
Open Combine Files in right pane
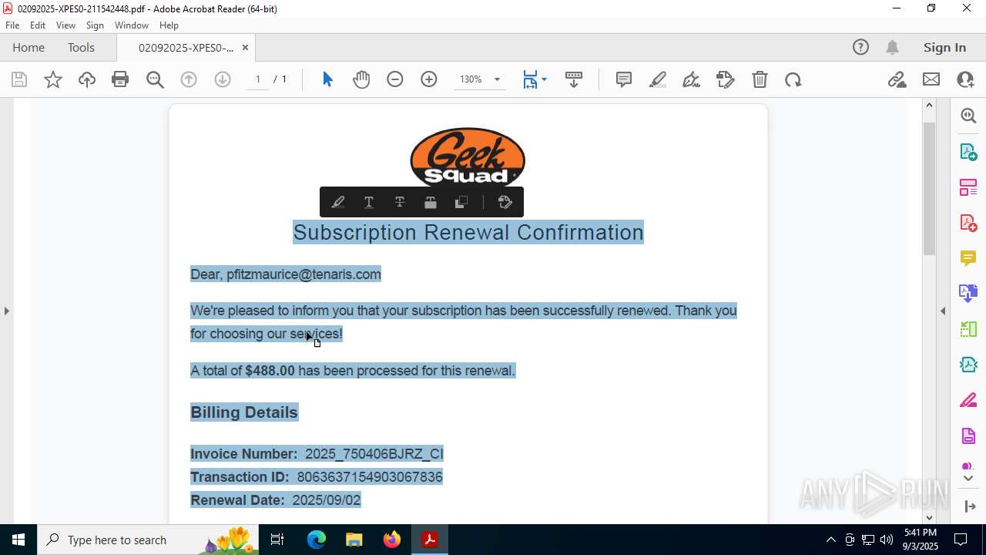click(968, 294)
